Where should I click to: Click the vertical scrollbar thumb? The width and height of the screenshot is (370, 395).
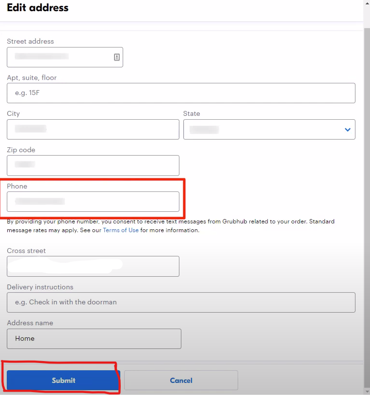coord(367,206)
